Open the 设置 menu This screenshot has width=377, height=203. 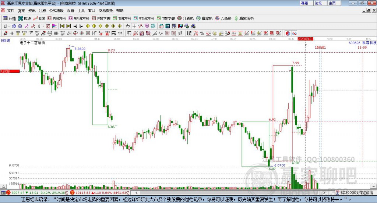coord(71,11)
